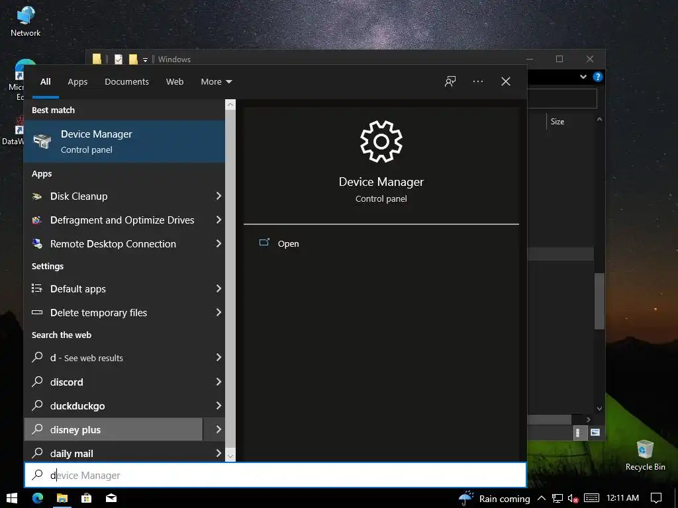The image size is (678, 508).
Task: Open Mail app from the taskbar
Action: click(x=111, y=498)
